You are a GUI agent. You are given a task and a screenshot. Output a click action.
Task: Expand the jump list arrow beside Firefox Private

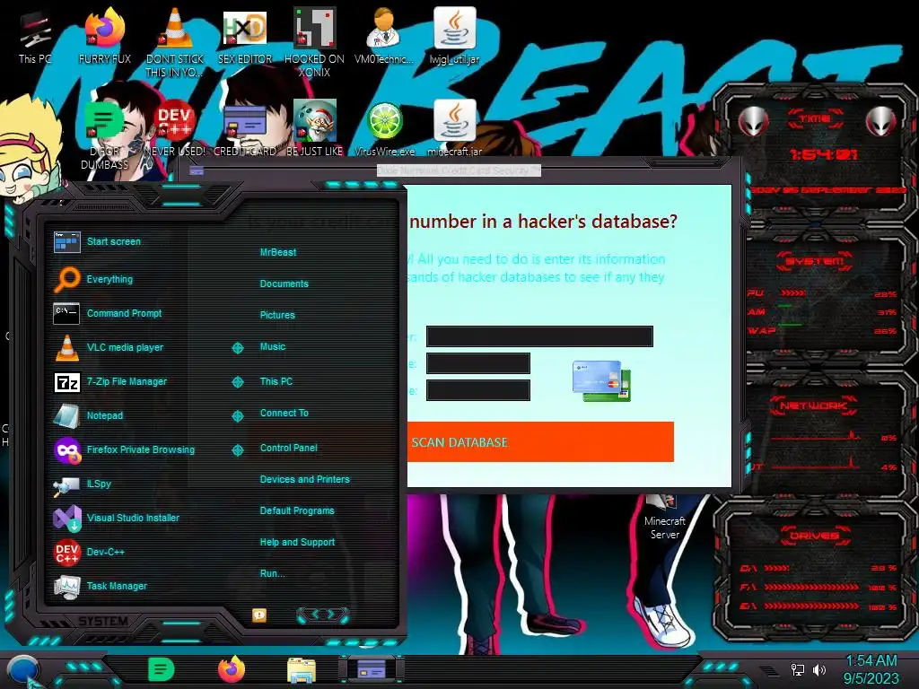pos(237,450)
